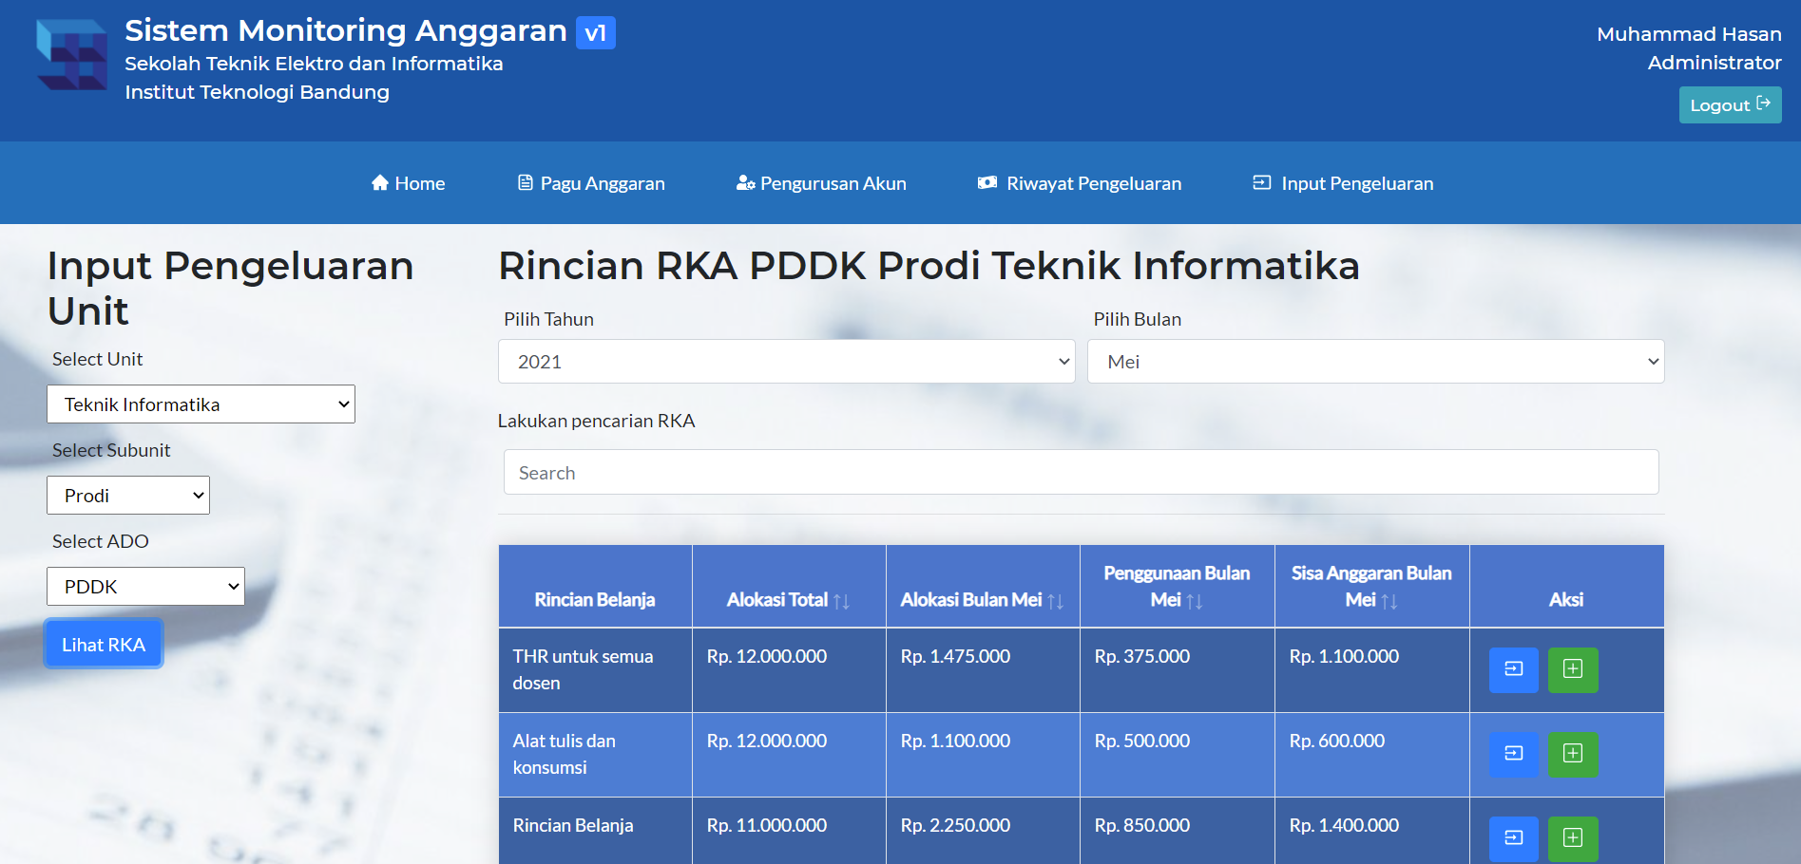Click 'Rp. 11.000.000' cell
This screenshot has width=1801, height=864.
pos(789,831)
